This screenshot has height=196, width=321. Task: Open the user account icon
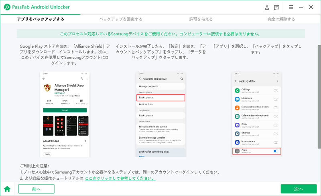[267, 8]
